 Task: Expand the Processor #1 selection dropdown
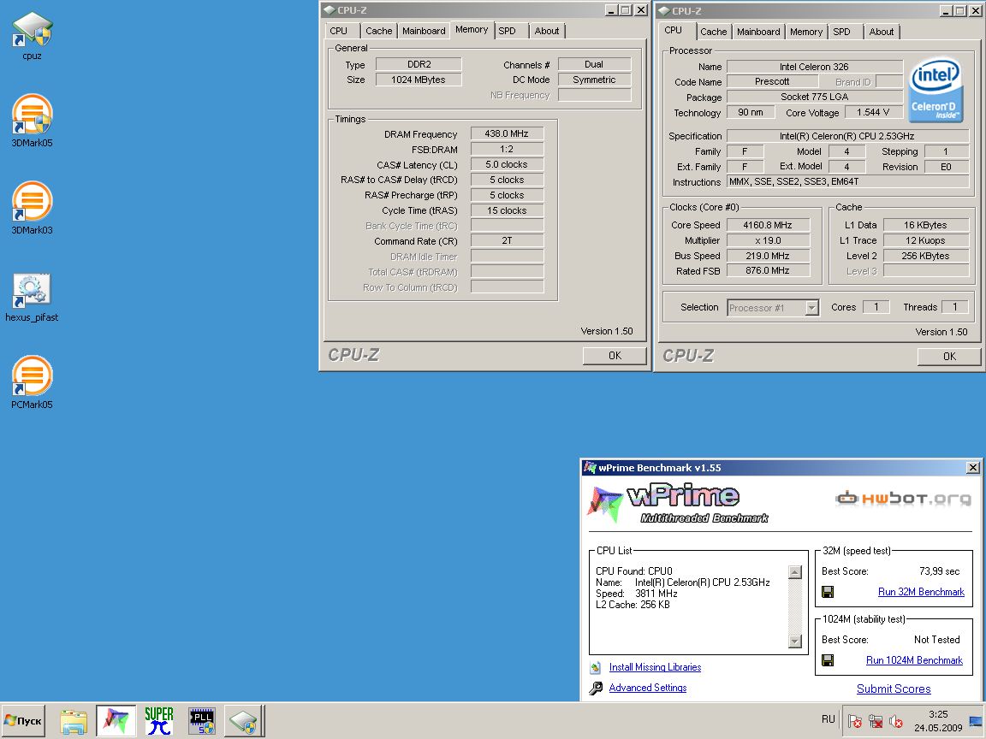click(811, 308)
